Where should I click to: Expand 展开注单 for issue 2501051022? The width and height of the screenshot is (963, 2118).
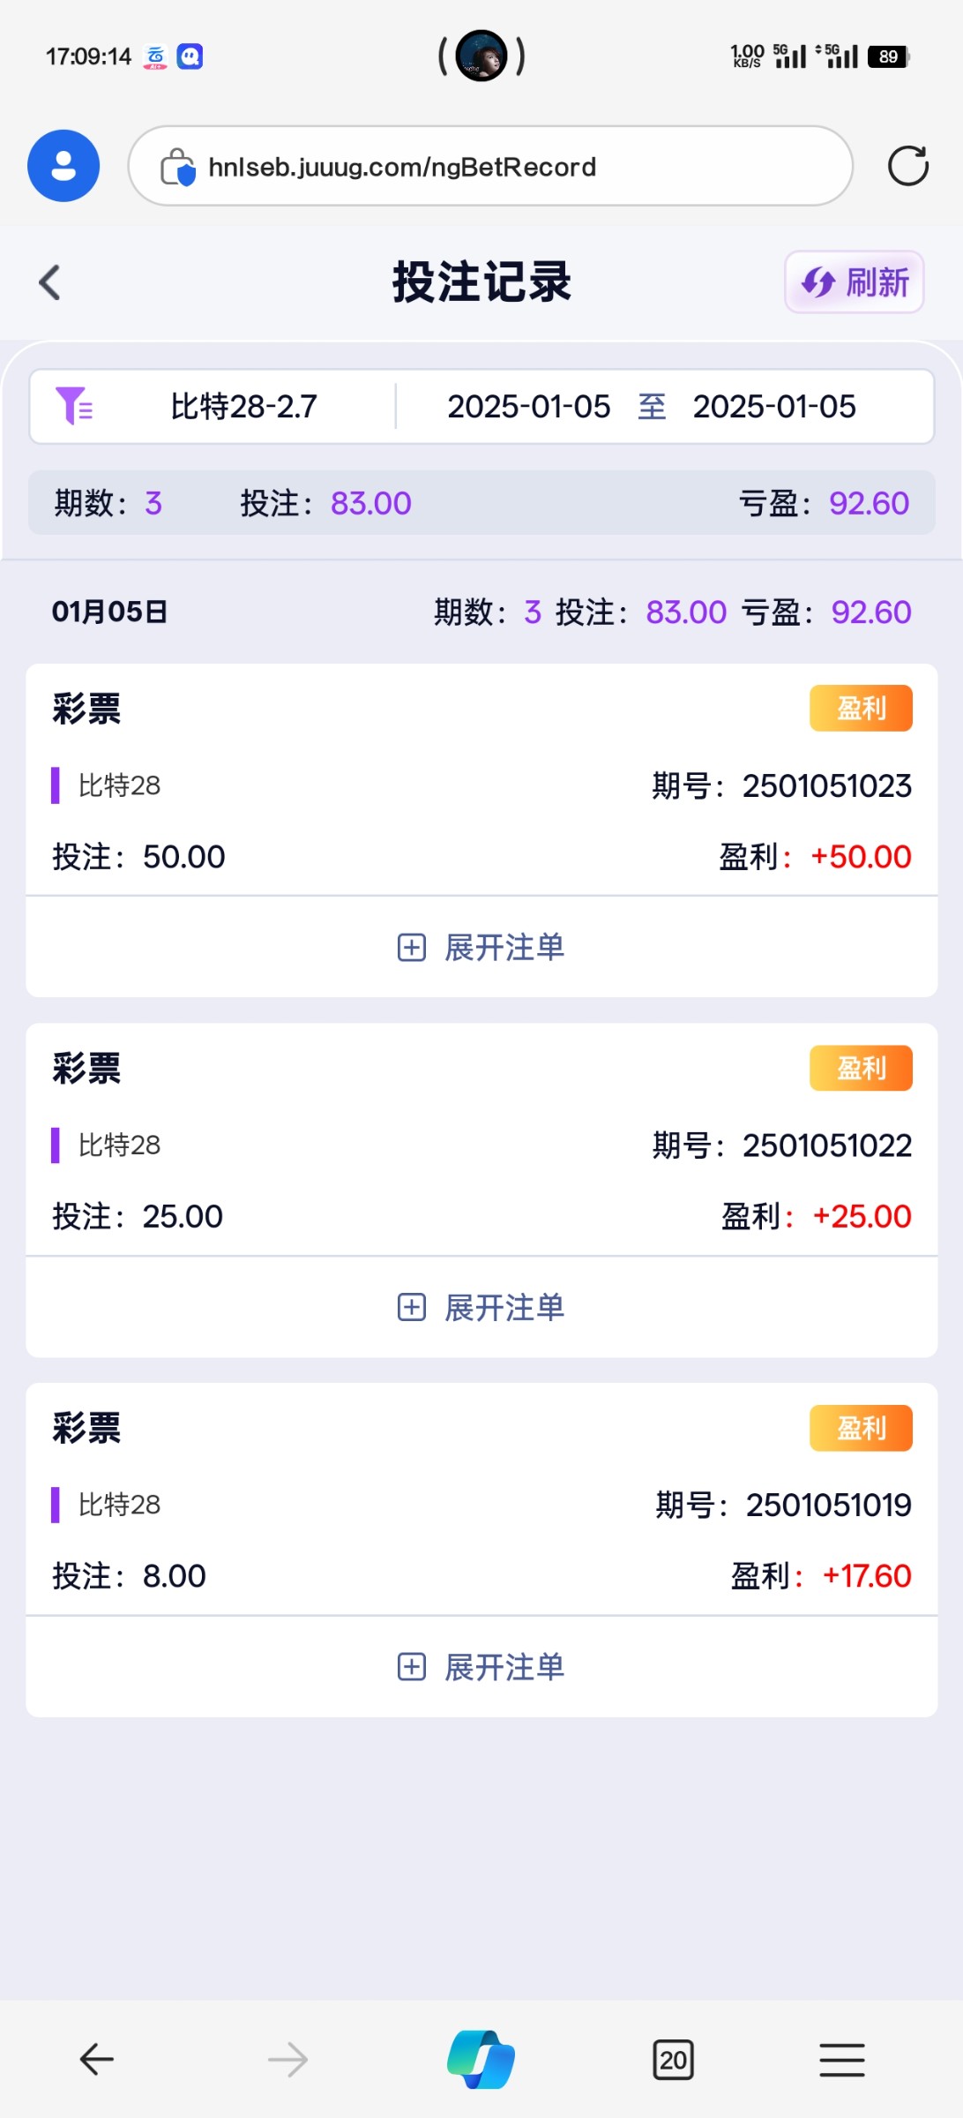pyautogui.click(x=481, y=1307)
